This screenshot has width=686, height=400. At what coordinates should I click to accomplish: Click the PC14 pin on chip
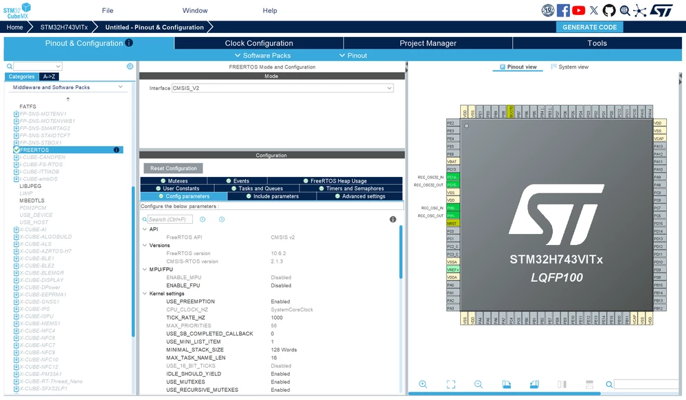click(453, 177)
